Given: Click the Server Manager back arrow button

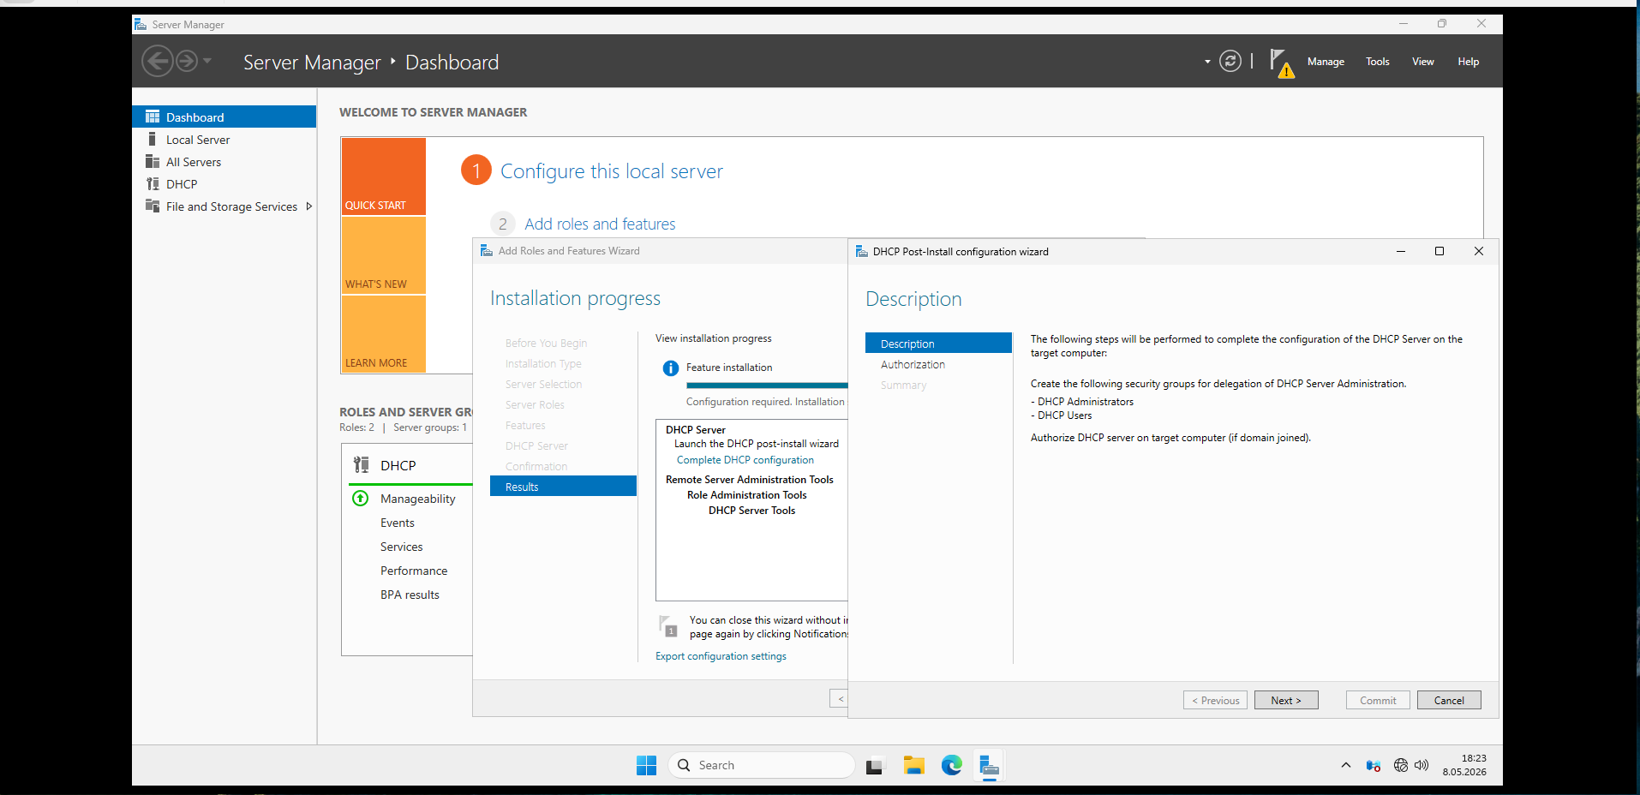Looking at the screenshot, I should click(157, 62).
